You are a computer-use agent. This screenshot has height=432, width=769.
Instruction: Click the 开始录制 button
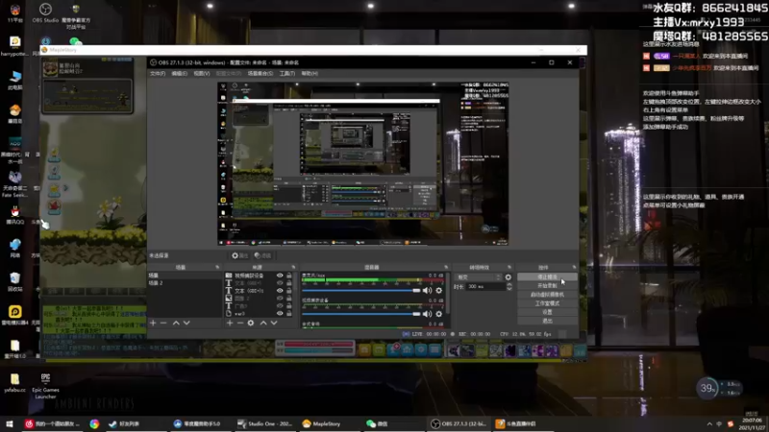point(547,285)
